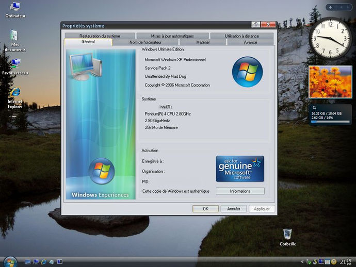Click the Appliquer button
Image resolution: width=356 pixels, height=267 pixels.
coord(262,209)
